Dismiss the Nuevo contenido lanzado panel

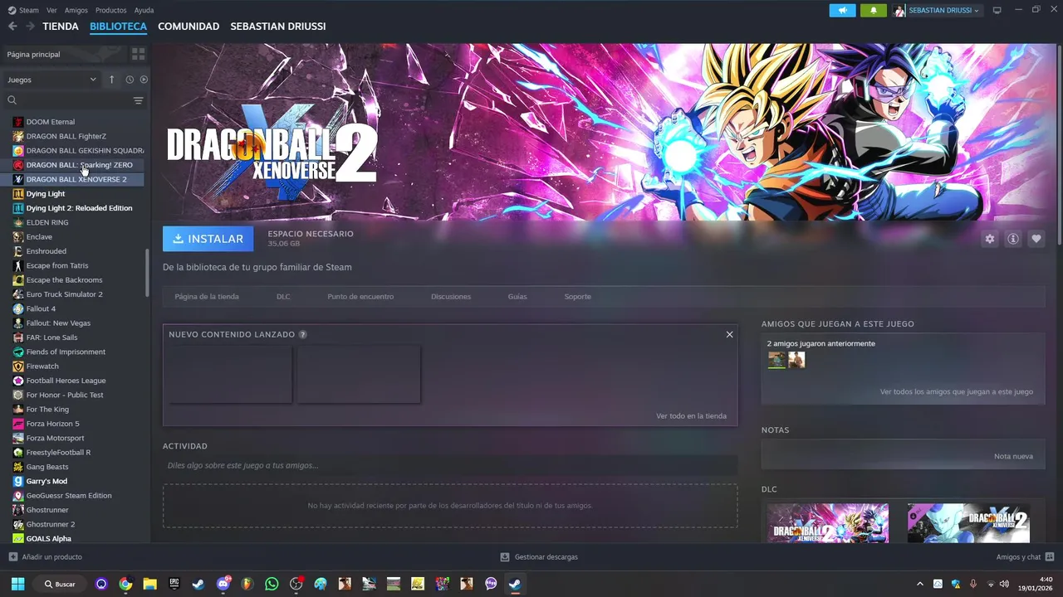coord(729,334)
